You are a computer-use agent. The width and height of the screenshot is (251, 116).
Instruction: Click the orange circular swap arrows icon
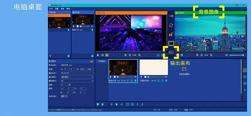click(x=171, y=25)
